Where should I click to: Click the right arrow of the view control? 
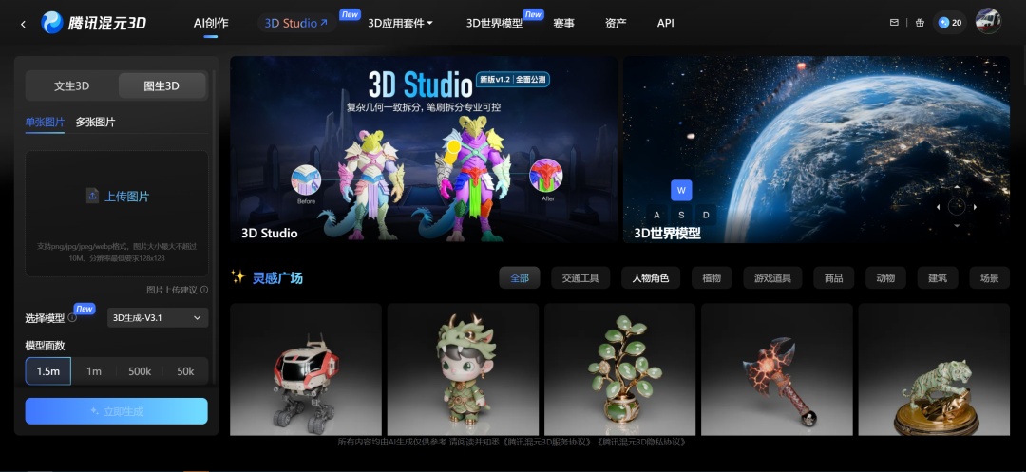(x=975, y=207)
